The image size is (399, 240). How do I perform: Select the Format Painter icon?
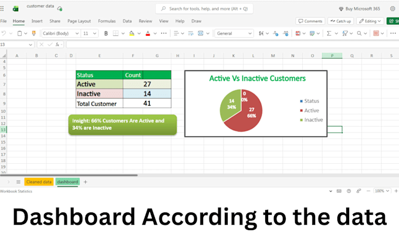click(34, 33)
